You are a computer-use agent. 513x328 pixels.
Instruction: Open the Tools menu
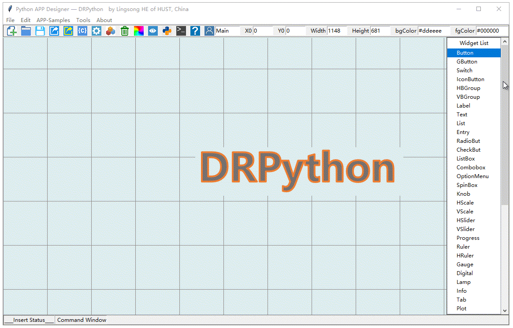(x=83, y=20)
